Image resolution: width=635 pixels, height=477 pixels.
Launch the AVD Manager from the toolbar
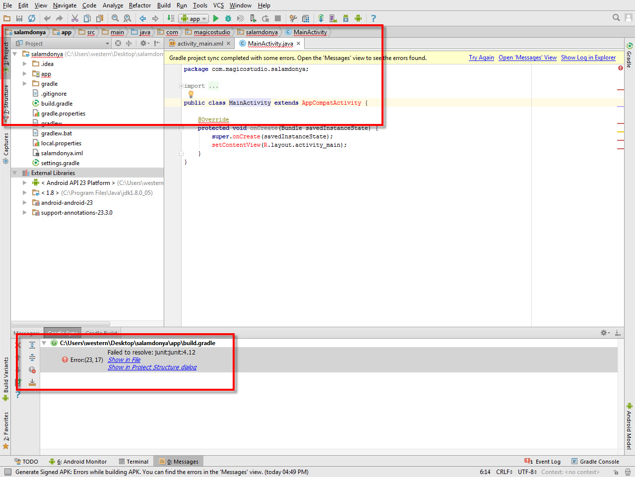click(x=332, y=18)
